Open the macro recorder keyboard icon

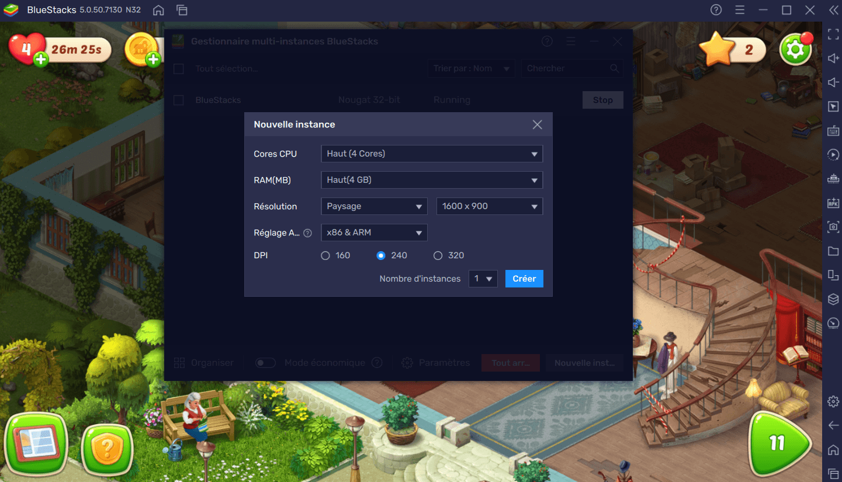click(x=833, y=179)
